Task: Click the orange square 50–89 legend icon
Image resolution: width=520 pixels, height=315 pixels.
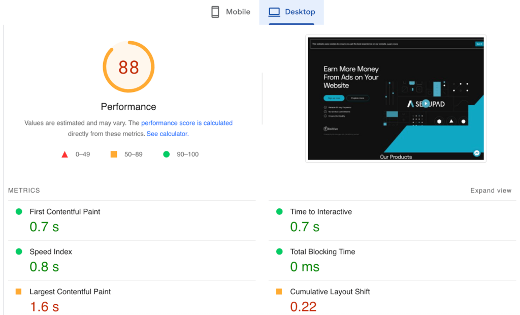Action: pyautogui.click(x=114, y=154)
